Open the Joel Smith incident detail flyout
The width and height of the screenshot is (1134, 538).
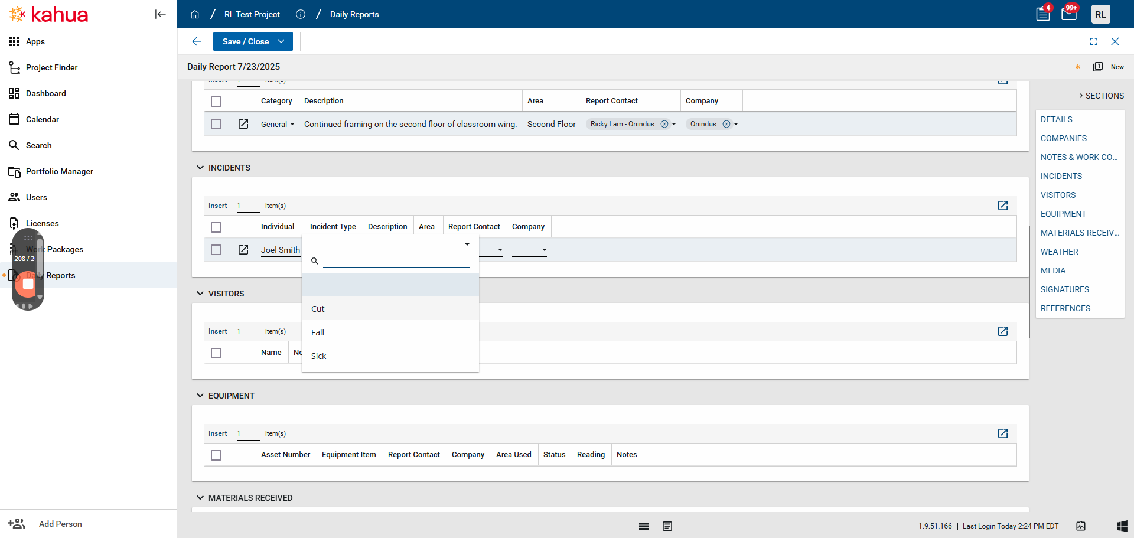(243, 249)
